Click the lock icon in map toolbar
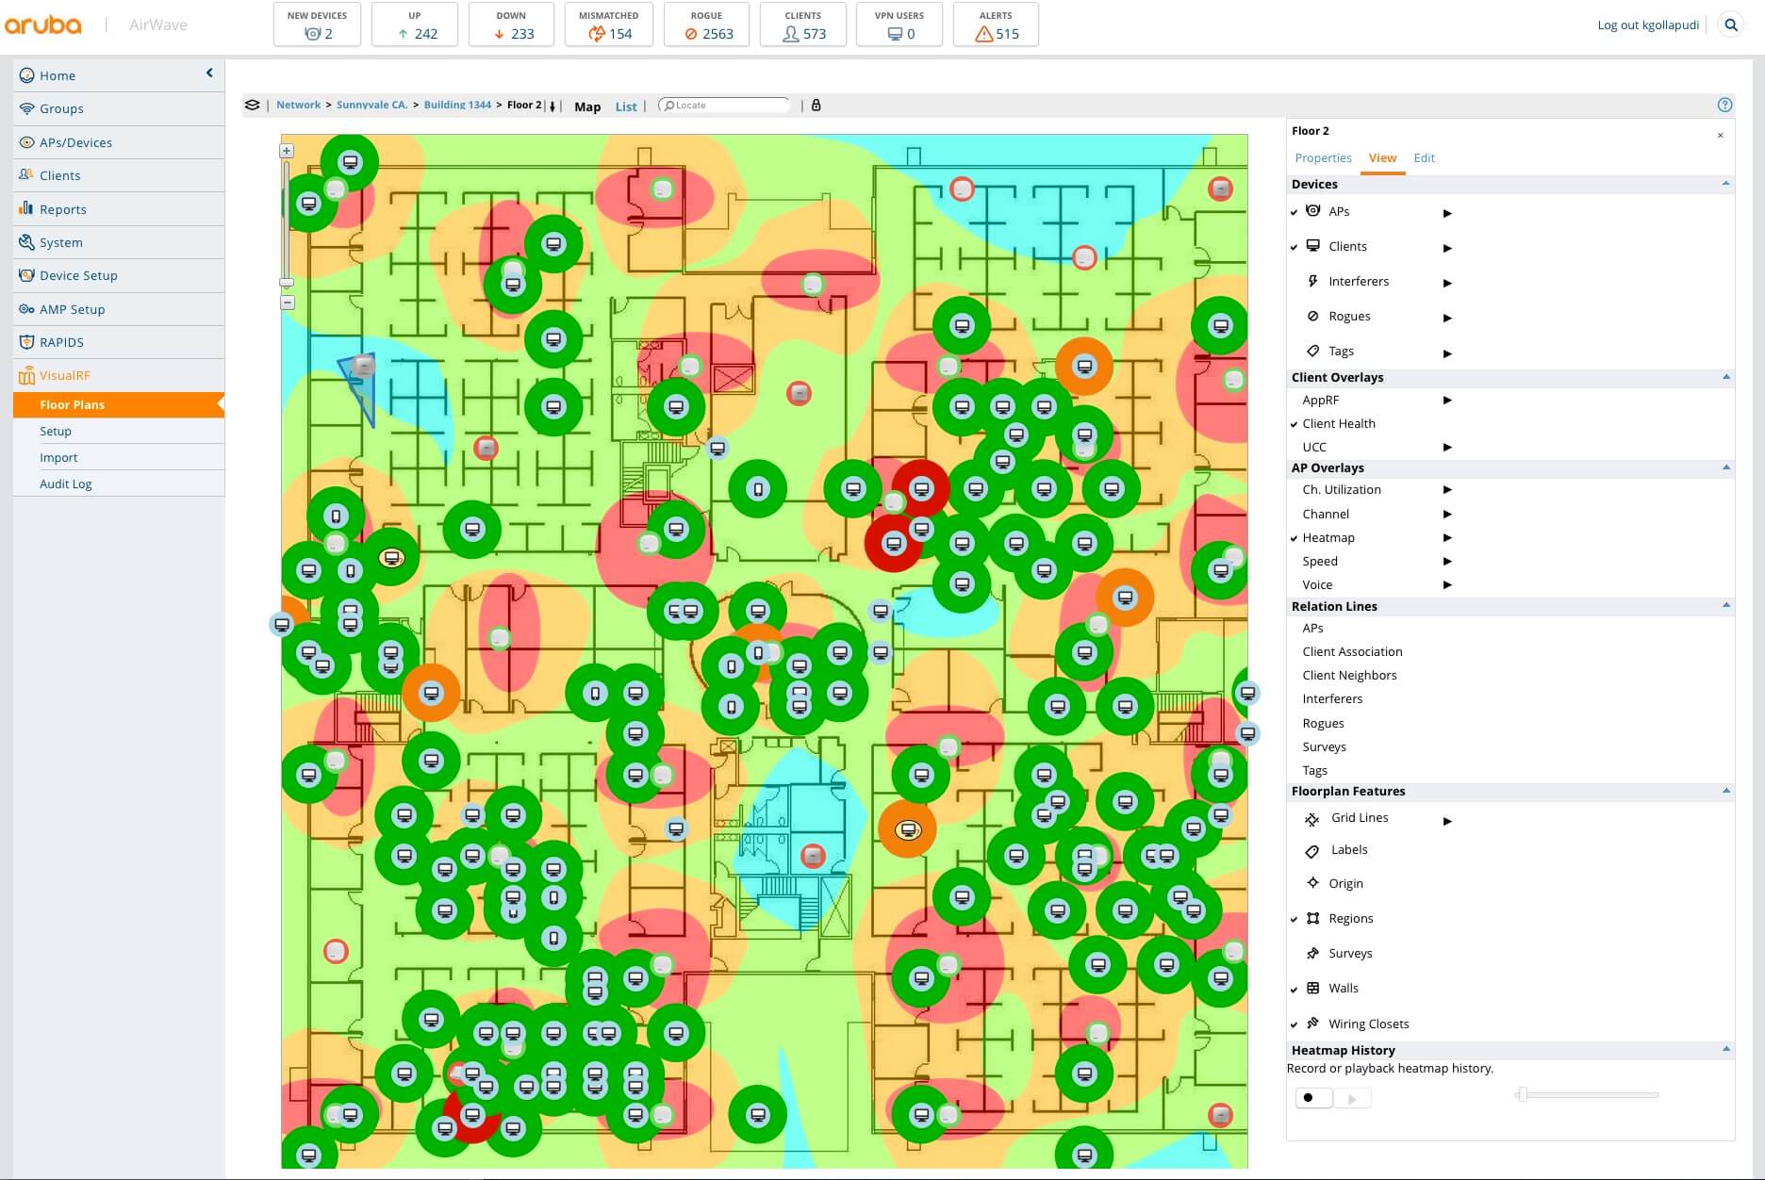The height and width of the screenshot is (1180, 1765). pyautogui.click(x=817, y=106)
